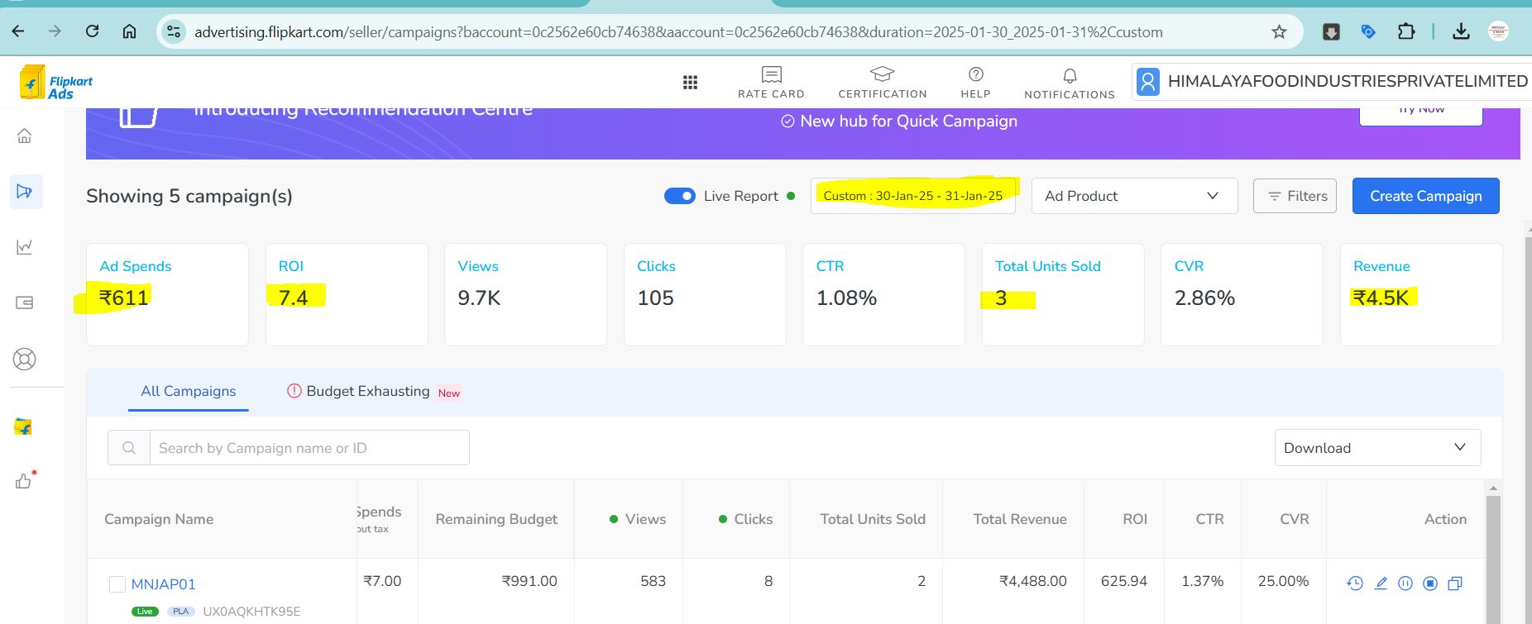This screenshot has width=1532, height=624.
Task: Select the ROI metric card
Action: tap(347, 294)
